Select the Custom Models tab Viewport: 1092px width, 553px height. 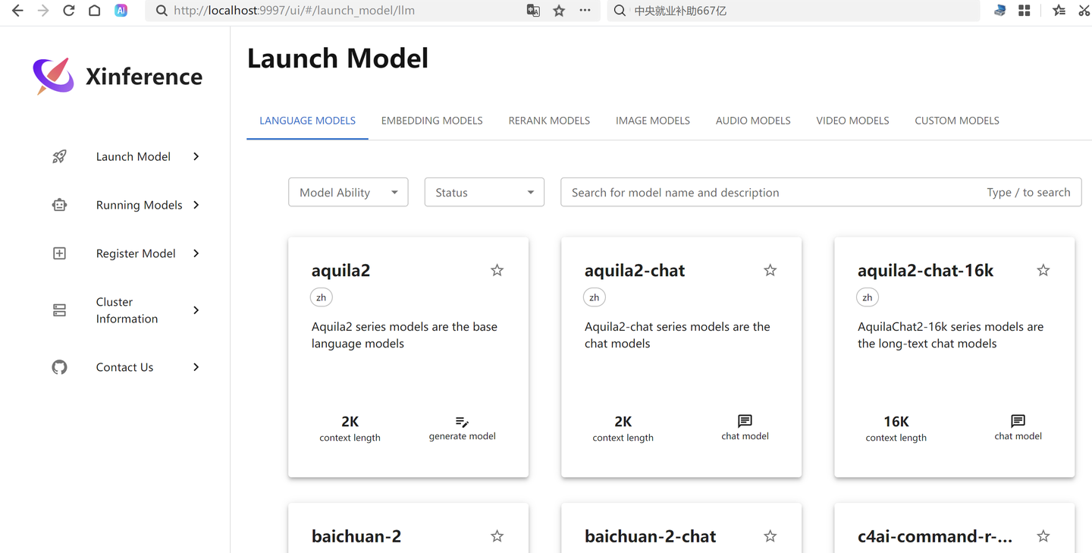(956, 121)
